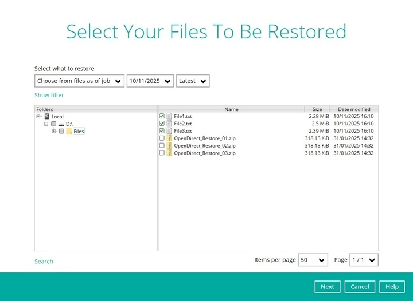413x301 pixels.
Task: Toggle the Files folder checkbox
Action: (x=61, y=131)
